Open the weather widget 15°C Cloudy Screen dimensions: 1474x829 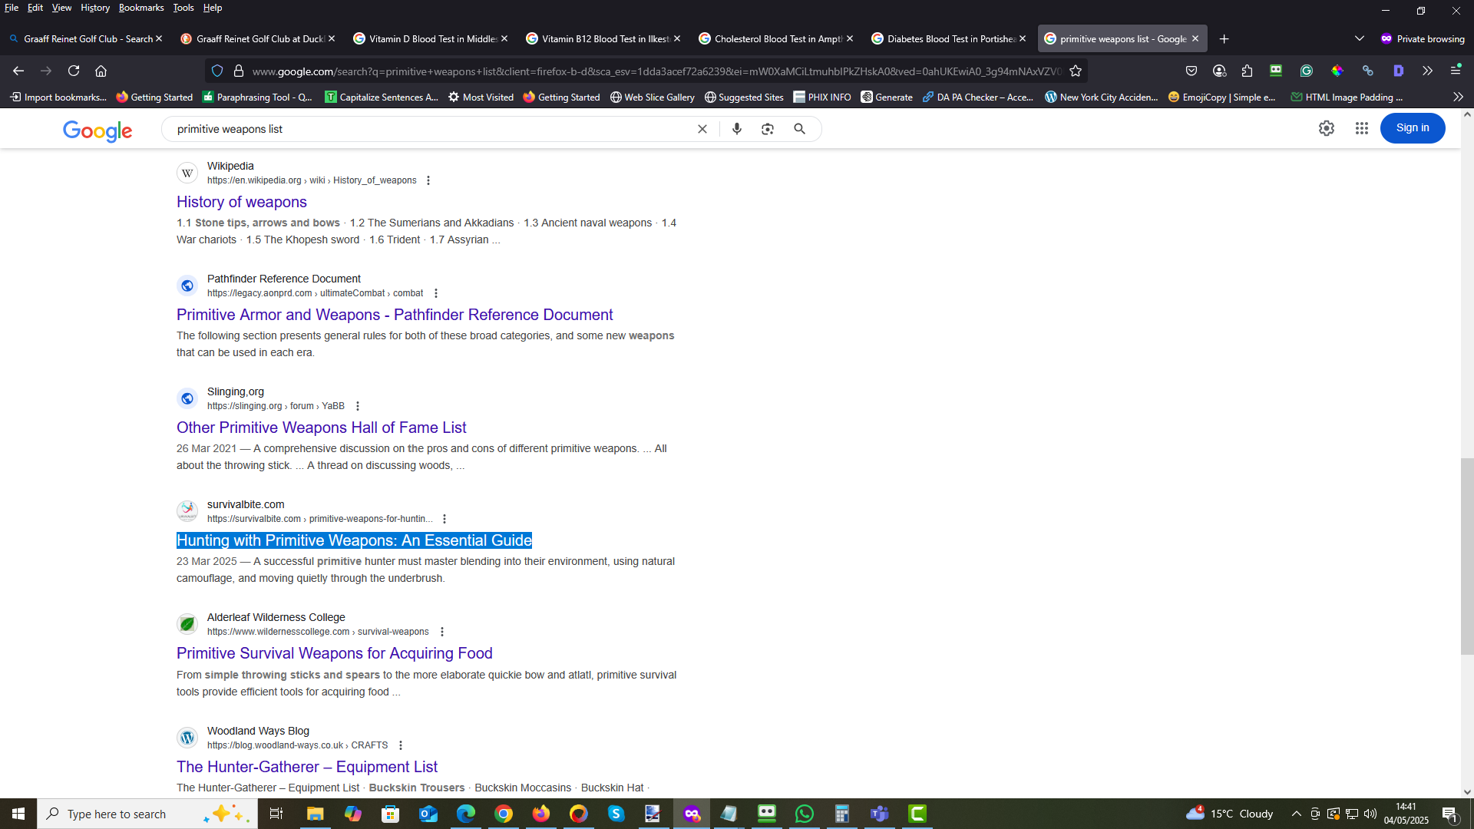(1230, 814)
